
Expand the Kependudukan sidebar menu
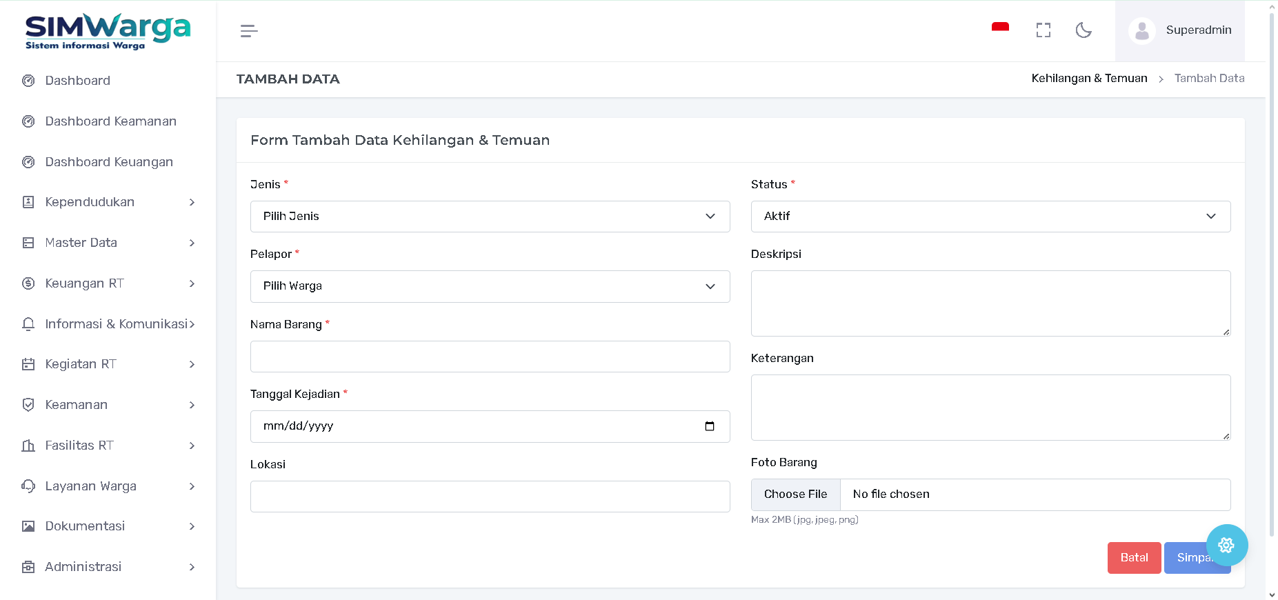click(x=108, y=202)
